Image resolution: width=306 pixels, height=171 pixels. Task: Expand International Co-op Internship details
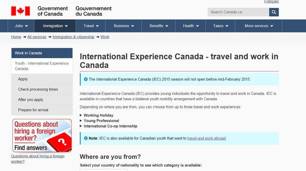coord(110,126)
